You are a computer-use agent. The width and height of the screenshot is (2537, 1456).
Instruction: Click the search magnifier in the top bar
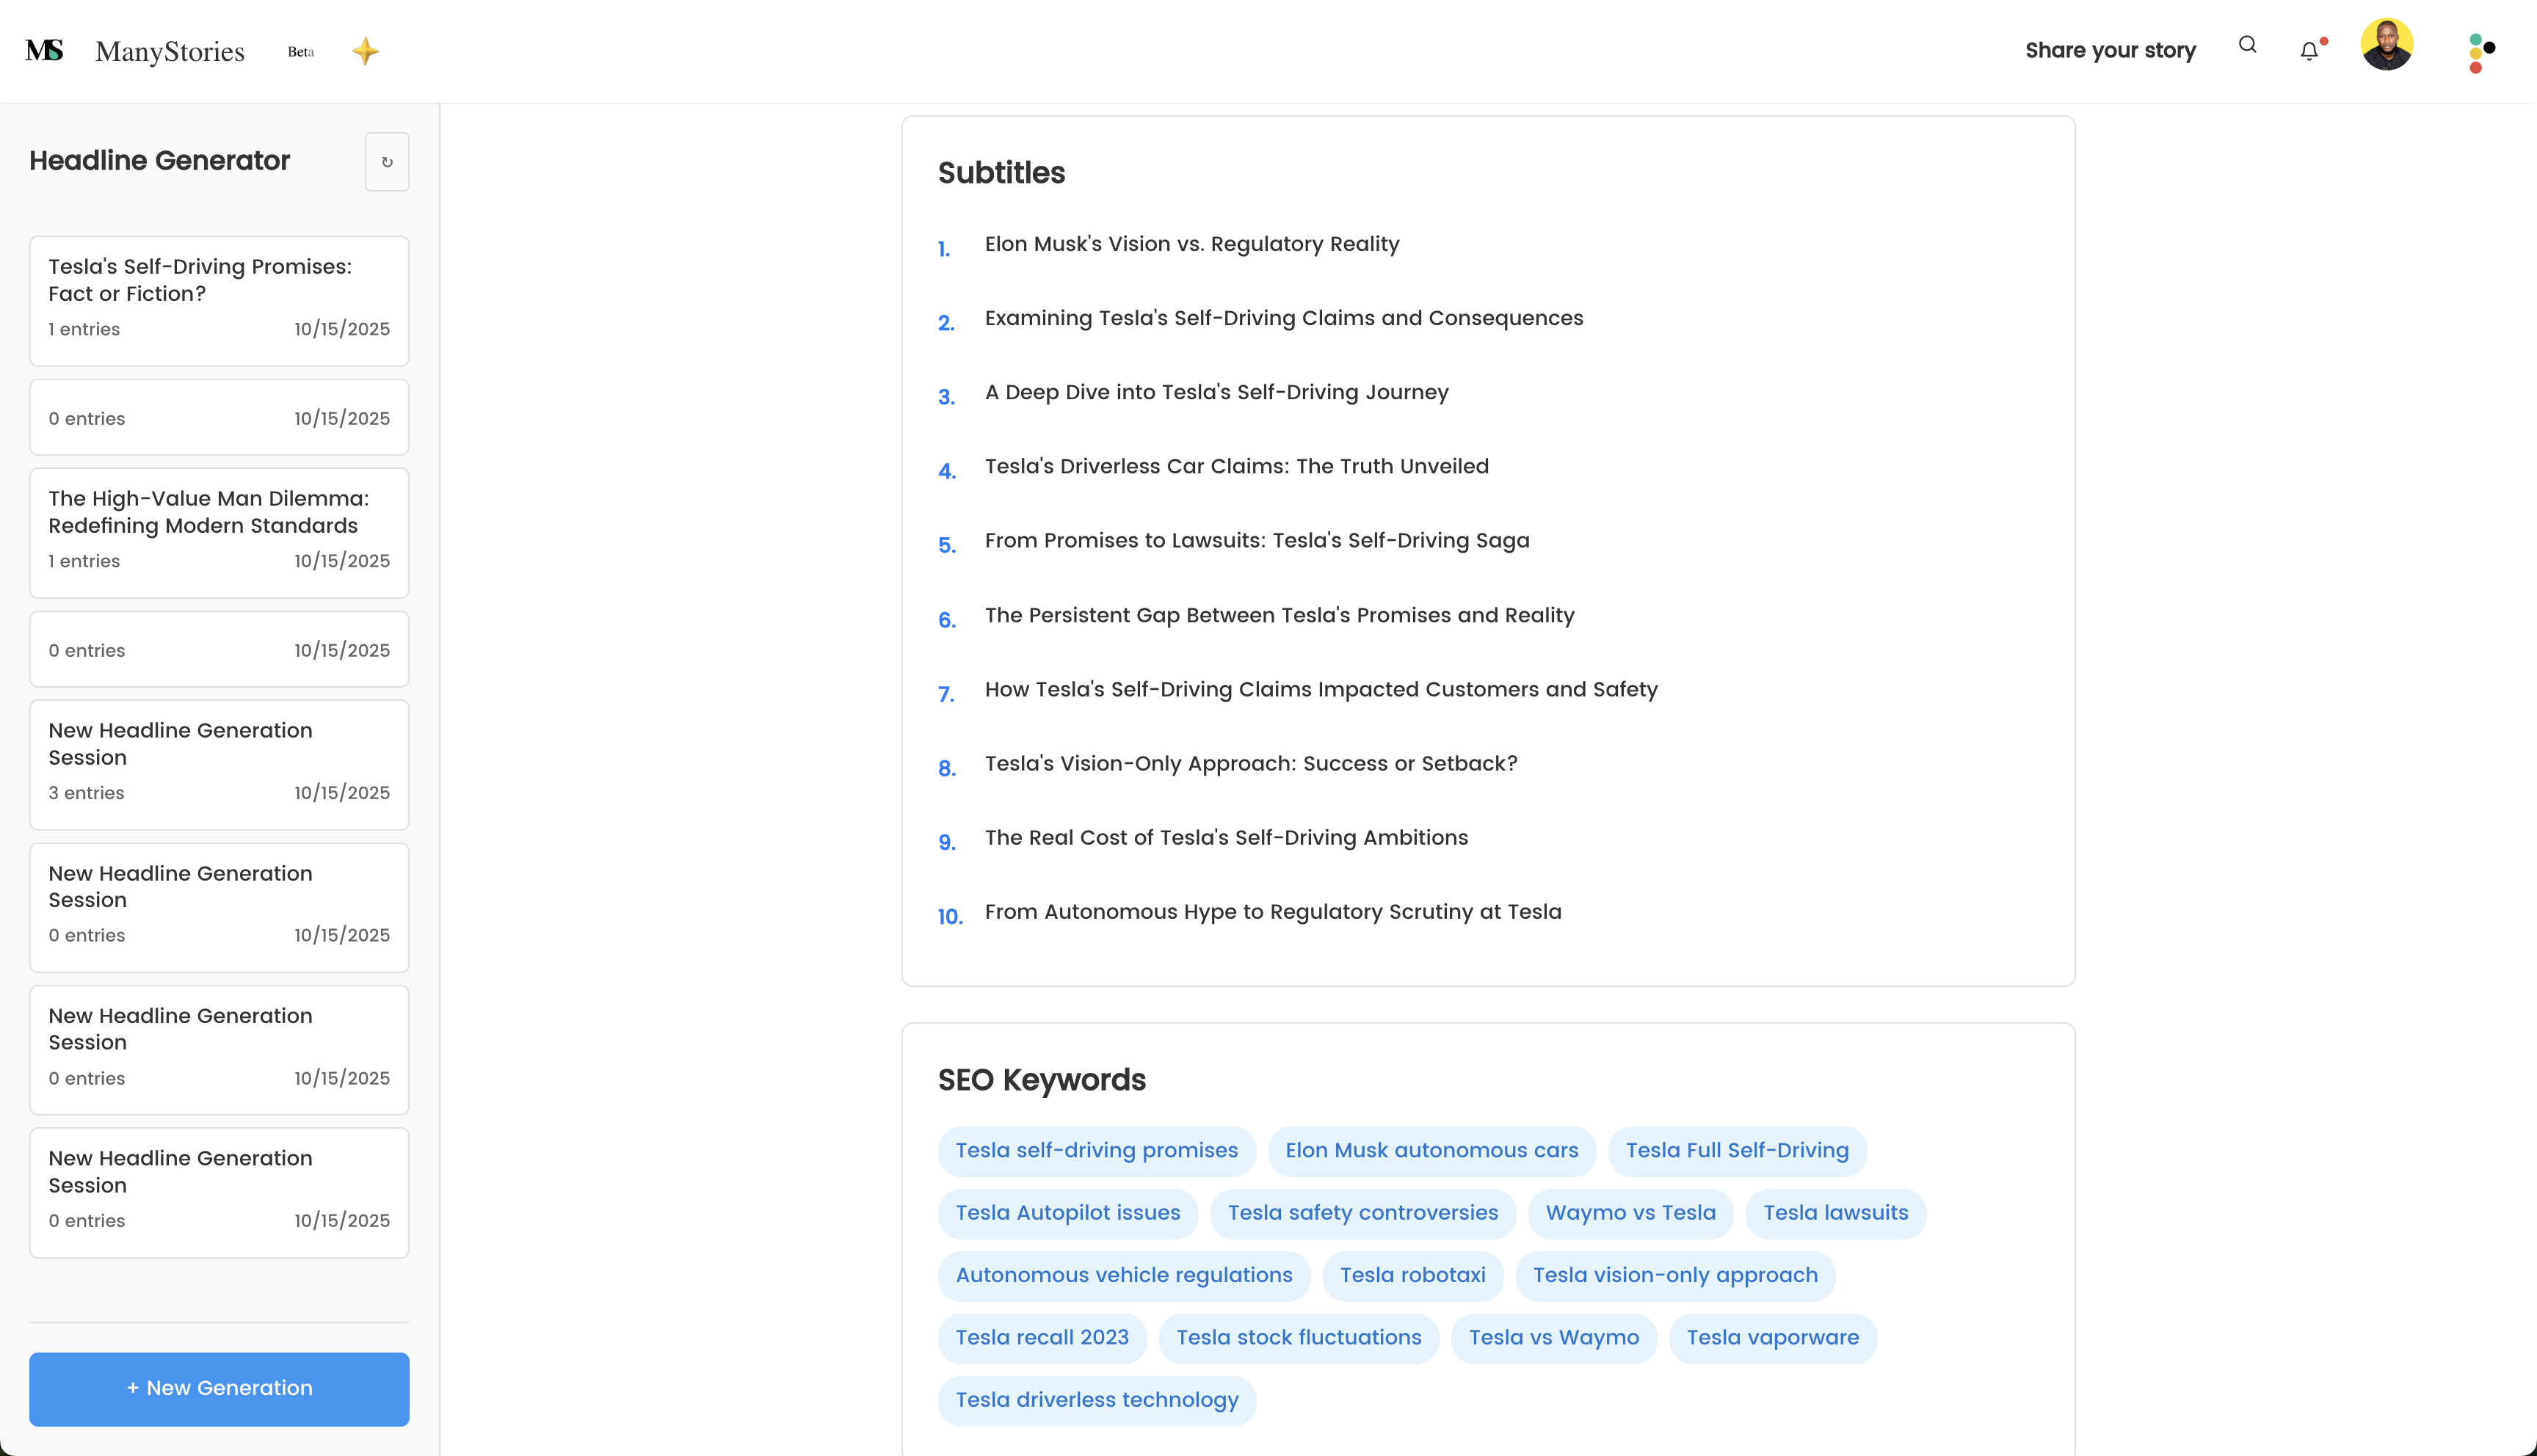2247,46
